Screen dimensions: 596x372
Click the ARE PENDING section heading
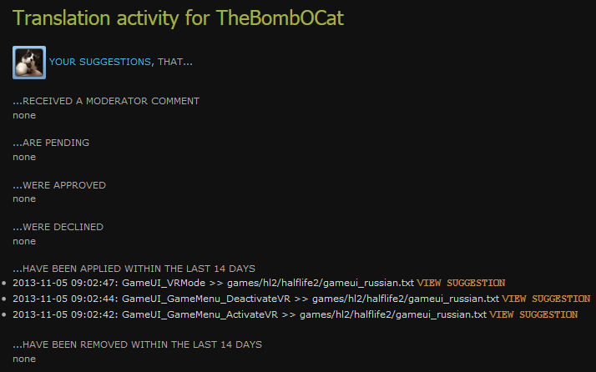click(x=51, y=143)
